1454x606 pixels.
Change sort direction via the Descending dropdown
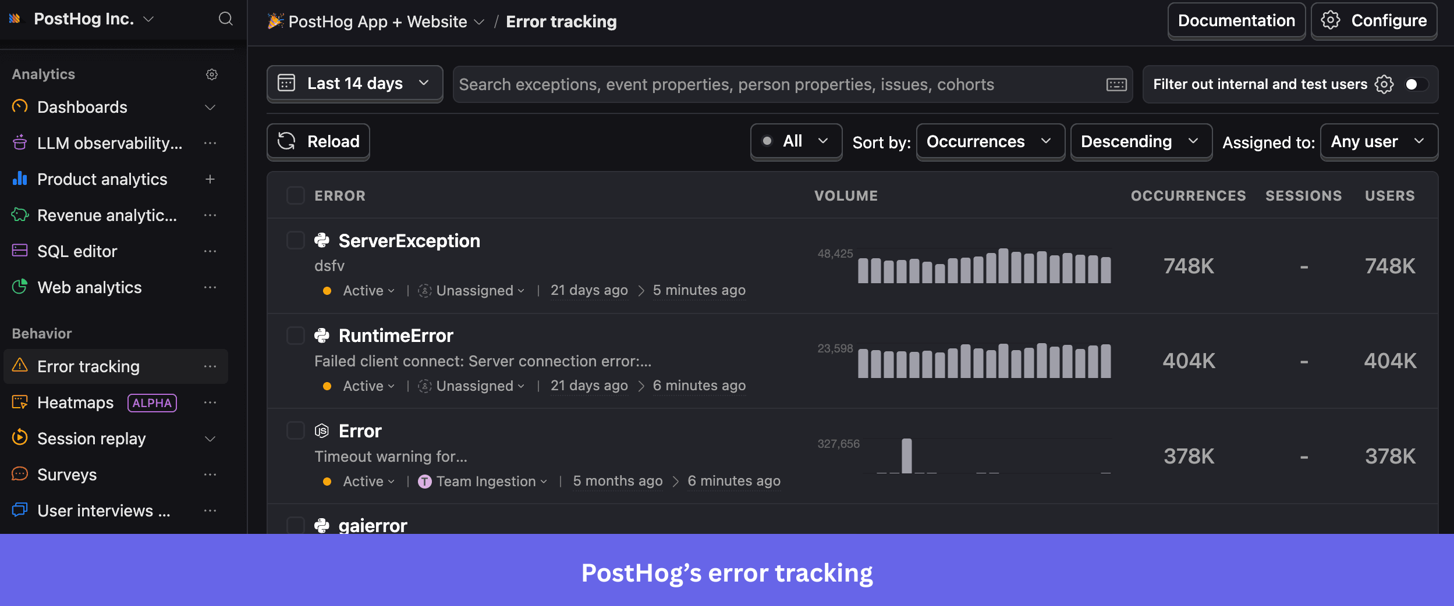click(1140, 141)
